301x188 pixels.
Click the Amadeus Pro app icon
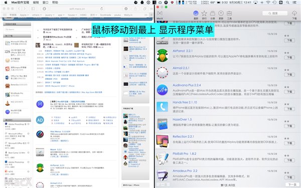(x=163, y=175)
